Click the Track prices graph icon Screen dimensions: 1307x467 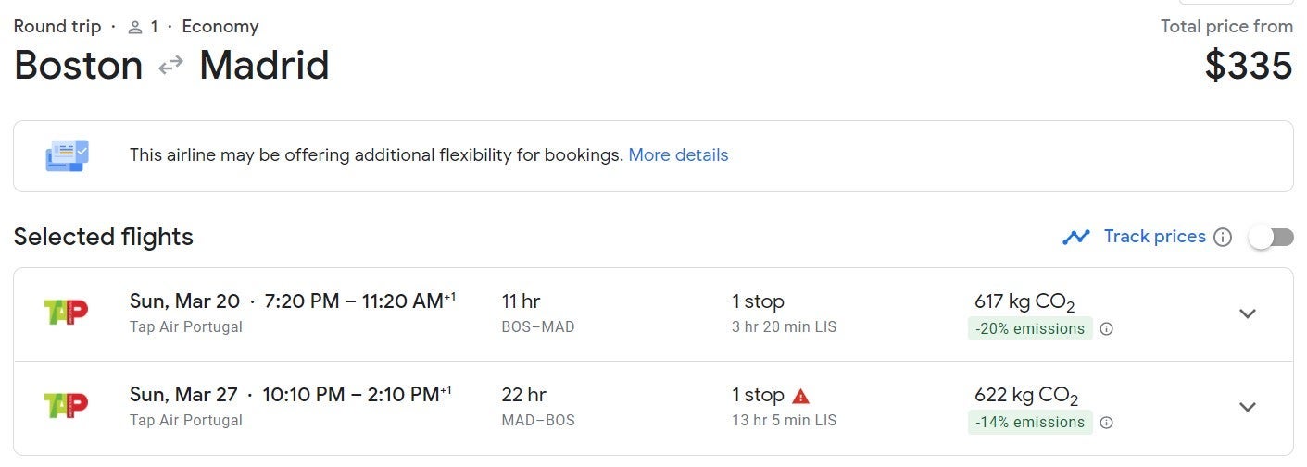(1076, 237)
